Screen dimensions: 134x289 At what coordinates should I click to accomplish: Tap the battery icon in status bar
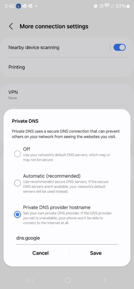(x=128, y=6)
